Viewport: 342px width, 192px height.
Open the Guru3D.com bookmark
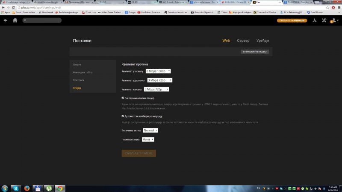[x=315, y=12]
